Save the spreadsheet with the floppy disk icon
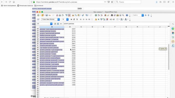175x98 pixels. pos(47,15)
